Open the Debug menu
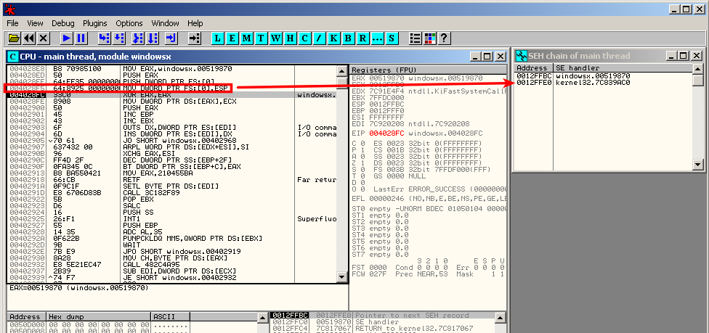 62,23
